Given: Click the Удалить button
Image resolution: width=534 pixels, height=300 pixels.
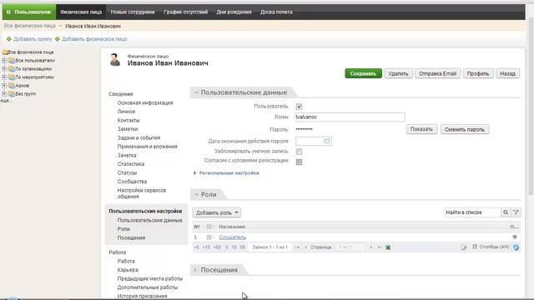Looking at the screenshot, I should click(398, 73).
